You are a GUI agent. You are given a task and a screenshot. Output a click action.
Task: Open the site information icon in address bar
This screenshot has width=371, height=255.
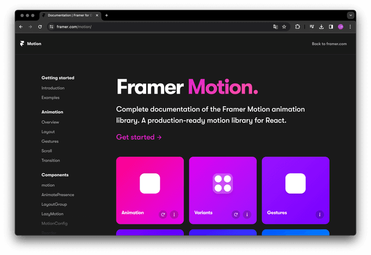(52, 27)
